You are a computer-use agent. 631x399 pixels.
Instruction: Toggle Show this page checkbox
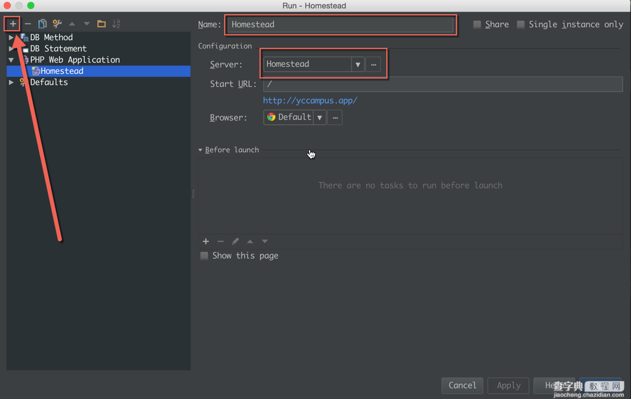click(204, 256)
